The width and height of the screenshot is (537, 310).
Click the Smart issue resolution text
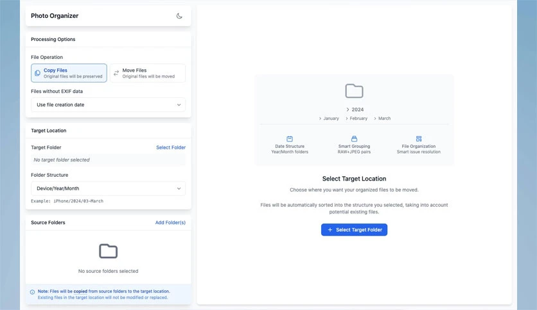[419, 152]
